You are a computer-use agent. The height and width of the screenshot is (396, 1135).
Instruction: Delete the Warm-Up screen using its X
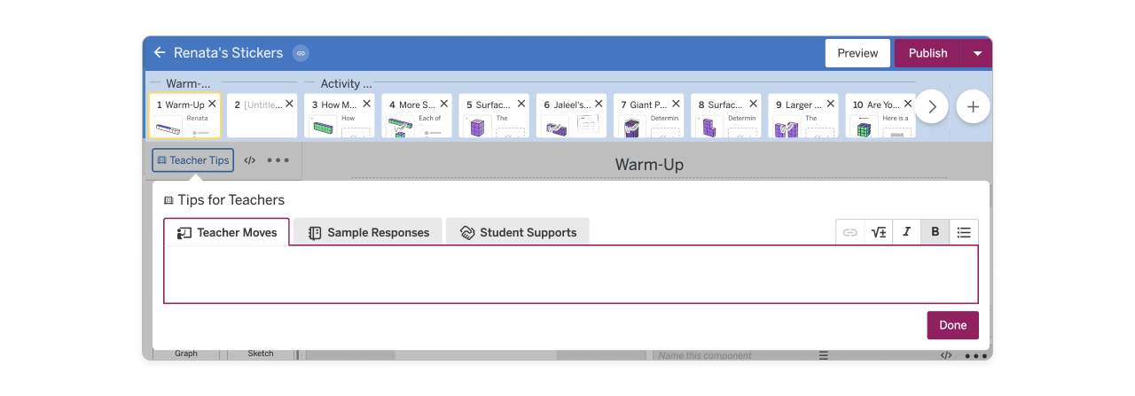[x=212, y=104]
